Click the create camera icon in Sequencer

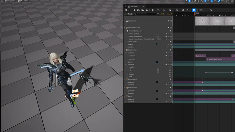143,10
